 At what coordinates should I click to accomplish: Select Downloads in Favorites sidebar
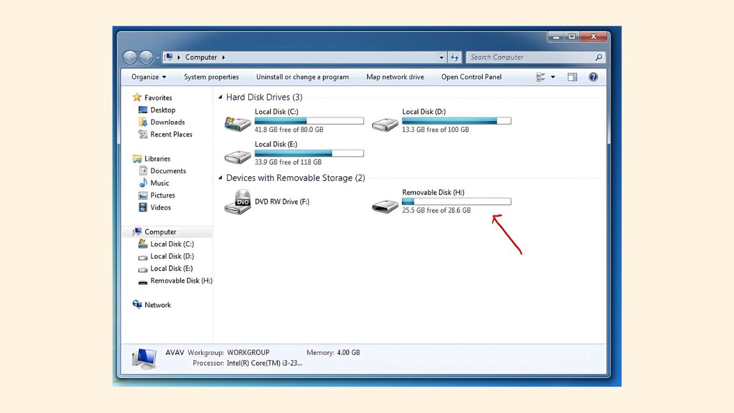coord(167,122)
